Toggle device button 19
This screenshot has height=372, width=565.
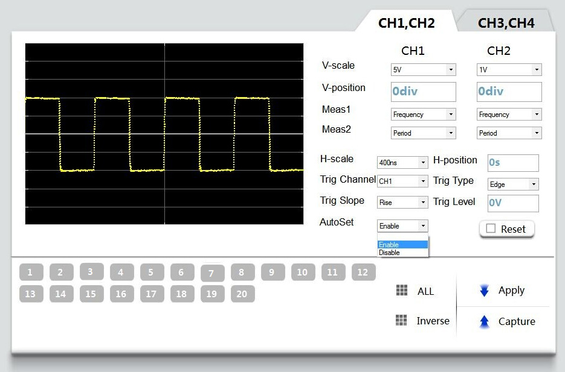click(x=213, y=294)
